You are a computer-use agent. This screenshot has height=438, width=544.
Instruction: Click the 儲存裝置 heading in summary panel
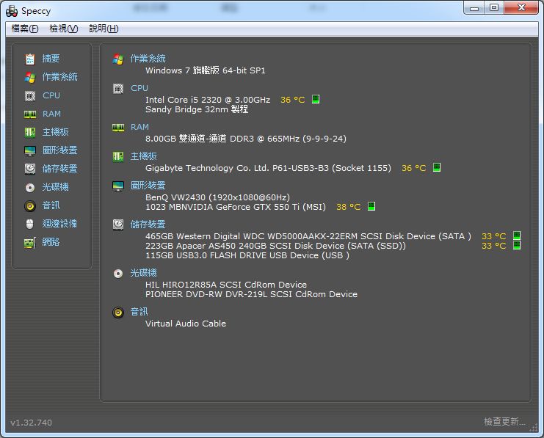[148, 225]
